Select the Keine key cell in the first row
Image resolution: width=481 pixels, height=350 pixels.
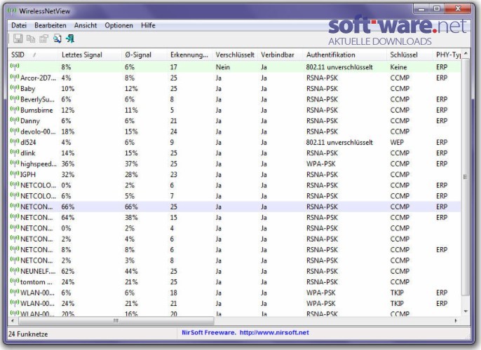(x=398, y=67)
